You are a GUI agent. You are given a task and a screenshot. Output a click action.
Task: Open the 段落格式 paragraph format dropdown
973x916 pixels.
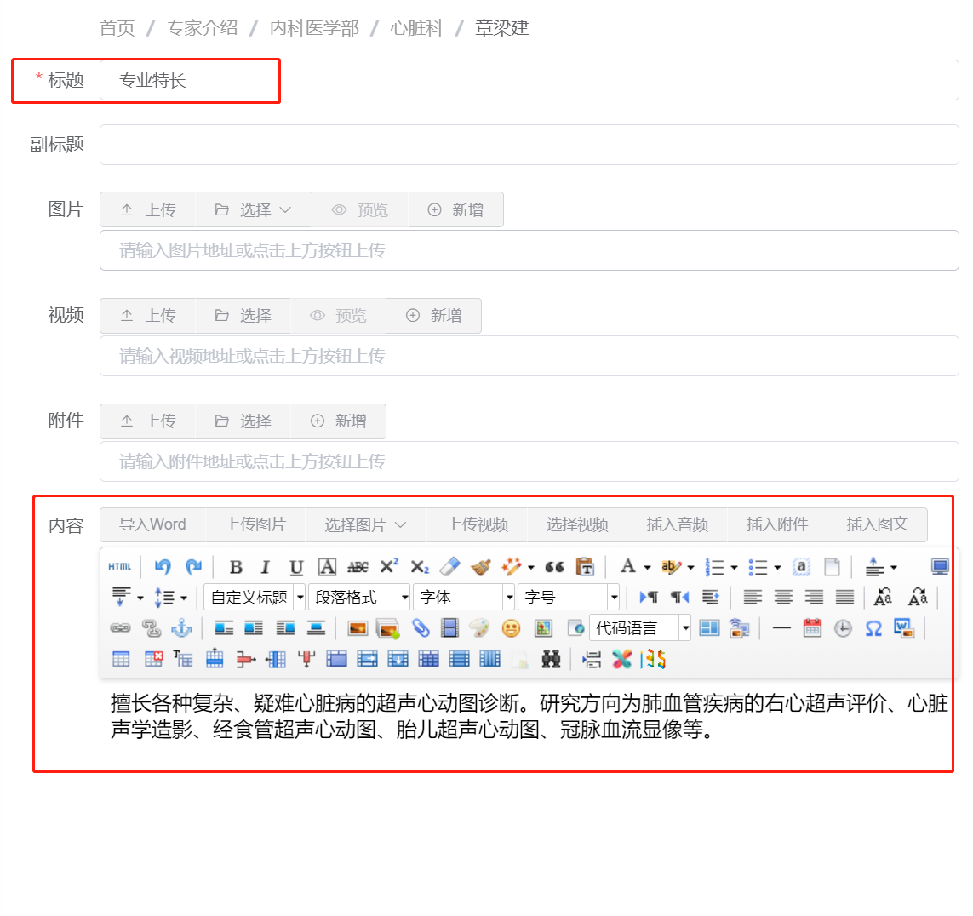pos(360,596)
